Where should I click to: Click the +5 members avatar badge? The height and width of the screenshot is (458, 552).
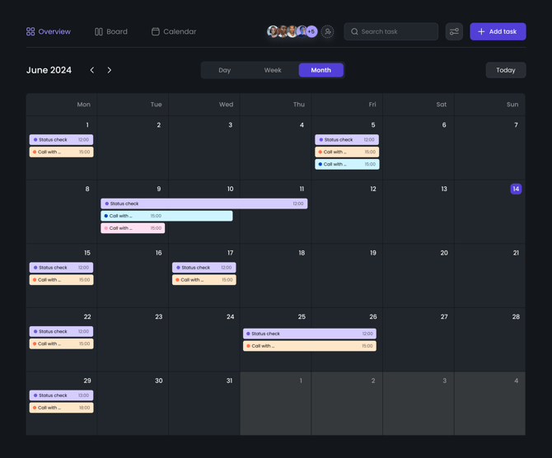coord(311,31)
